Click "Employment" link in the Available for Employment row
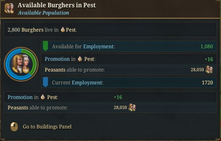This screenshot has height=141, width=221. tap(99, 47)
